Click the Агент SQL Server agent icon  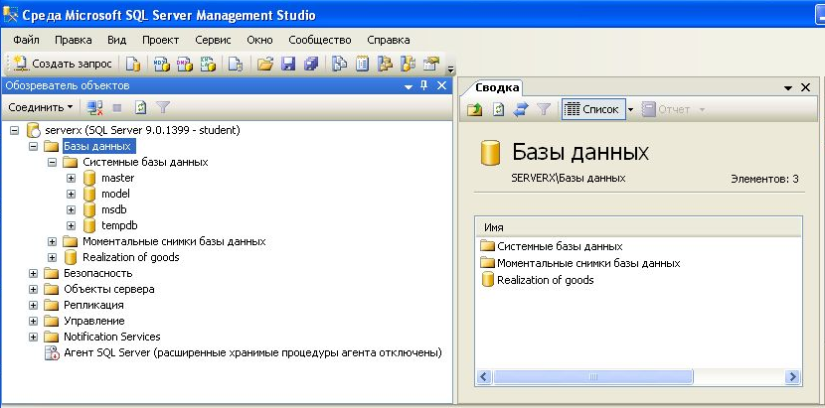point(53,352)
